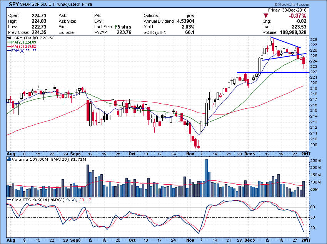
Task: Click the 150M label on the volume axis
Action: click(x=316, y=175)
